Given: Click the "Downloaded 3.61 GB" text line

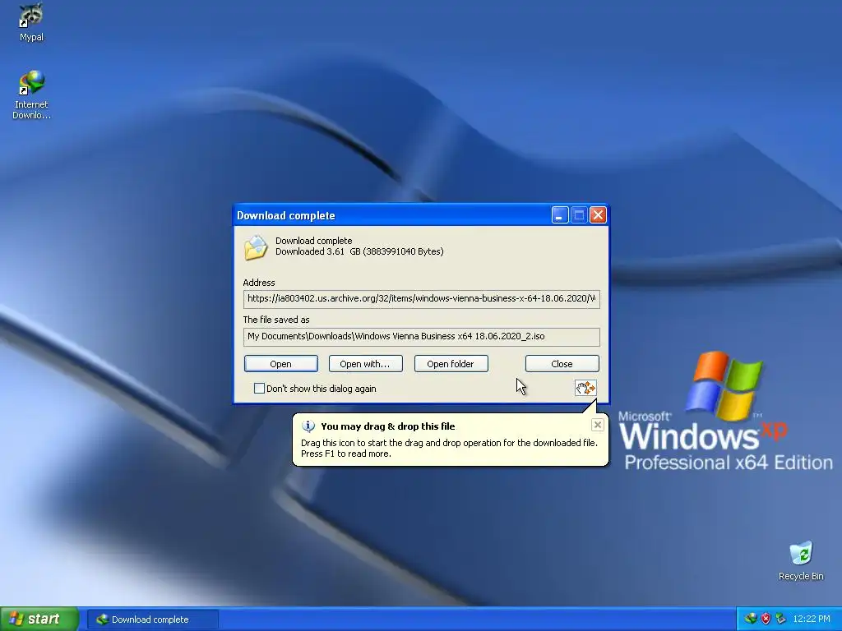Looking at the screenshot, I should coord(359,251).
